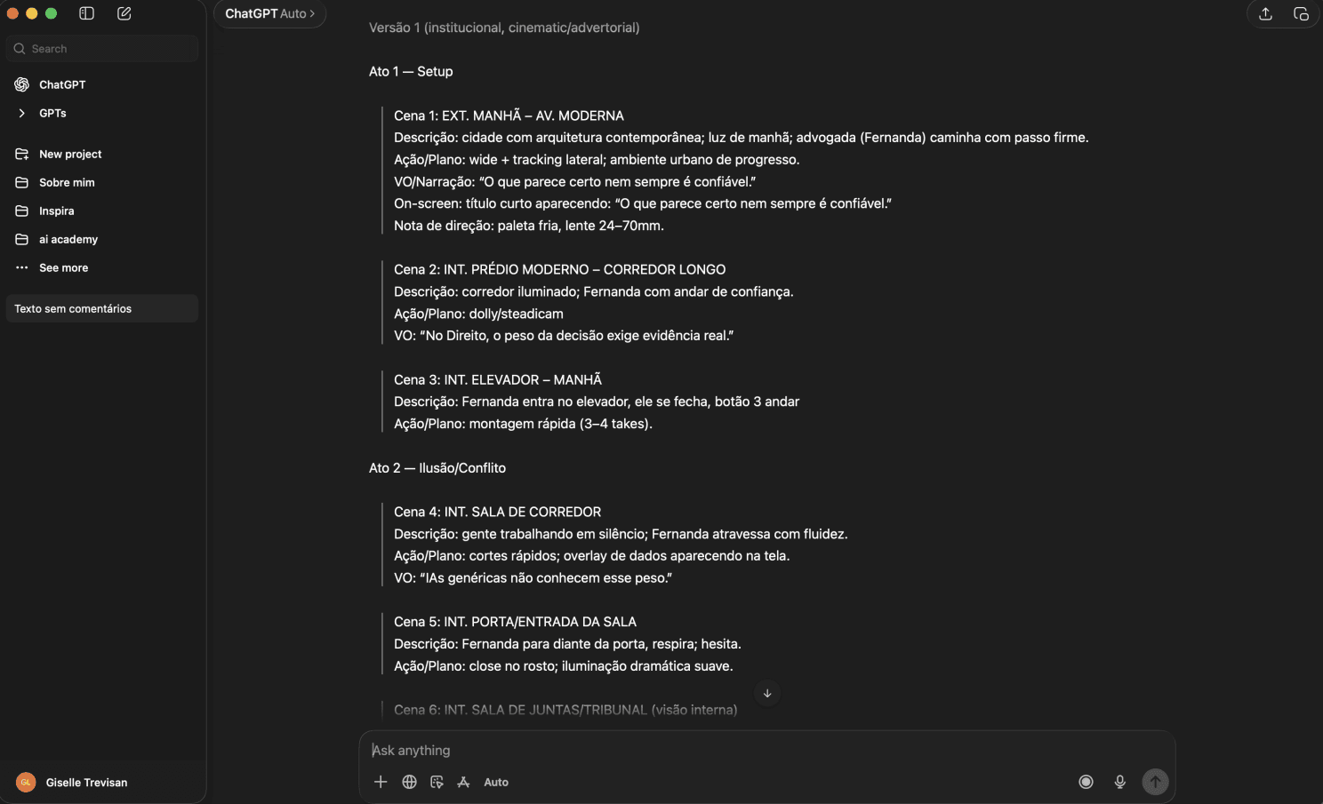
Task: Open the share conversation icon
Action: pyautogui.click(x=1265, y=14)
